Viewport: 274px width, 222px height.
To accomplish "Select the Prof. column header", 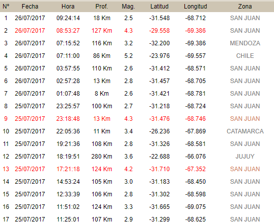I will (102, 7).
